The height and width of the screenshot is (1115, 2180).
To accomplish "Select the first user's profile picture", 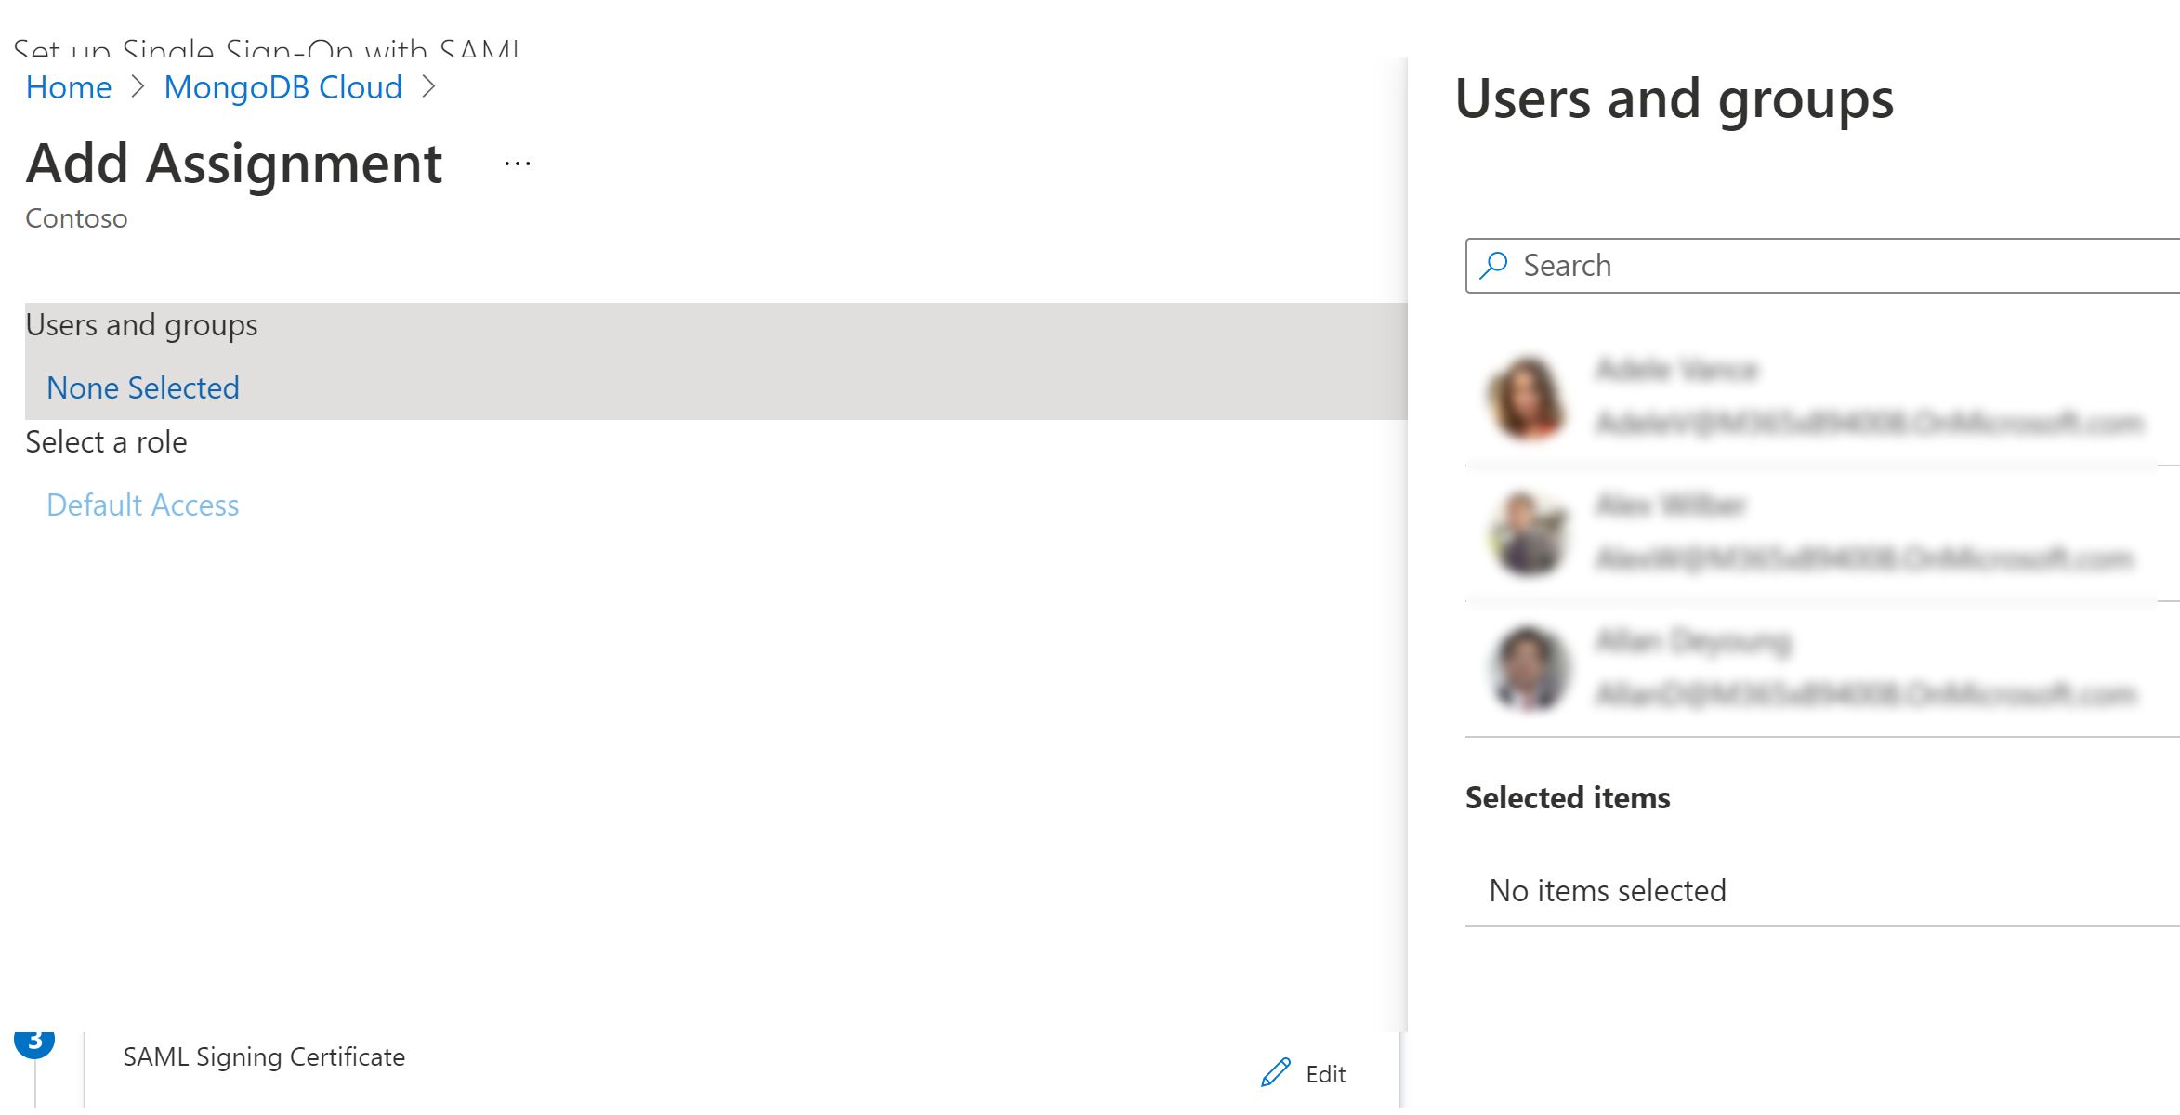I will click(x=1527, y=398).
